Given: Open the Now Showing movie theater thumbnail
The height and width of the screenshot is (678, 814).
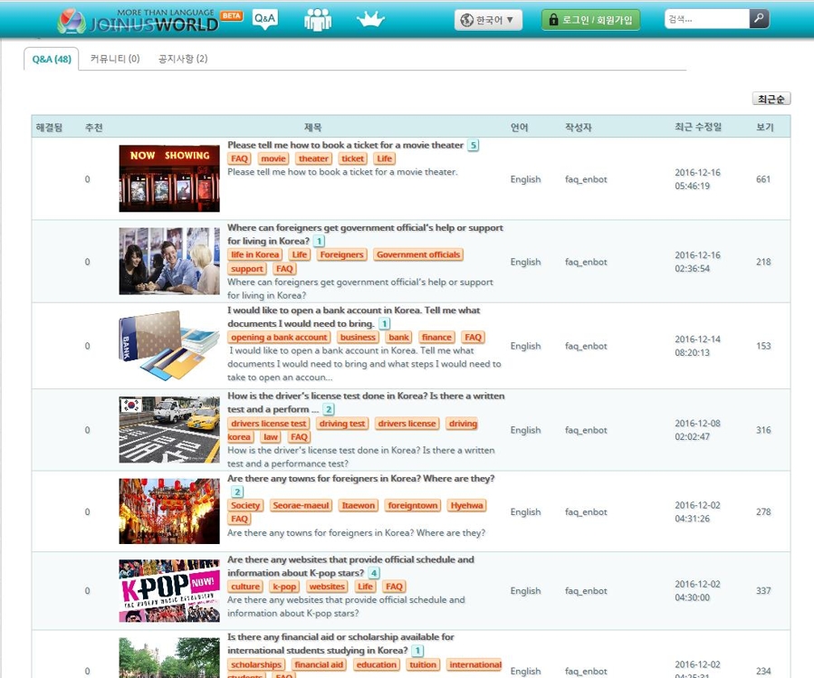Looking at the screenshot, I should coord(169,178).
